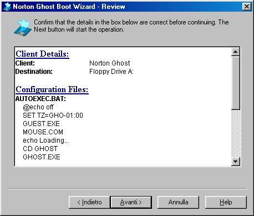Click the SET TZ=GHO-01:00 line
This screenshot has width=254, height=216.
tap(53, 115)
